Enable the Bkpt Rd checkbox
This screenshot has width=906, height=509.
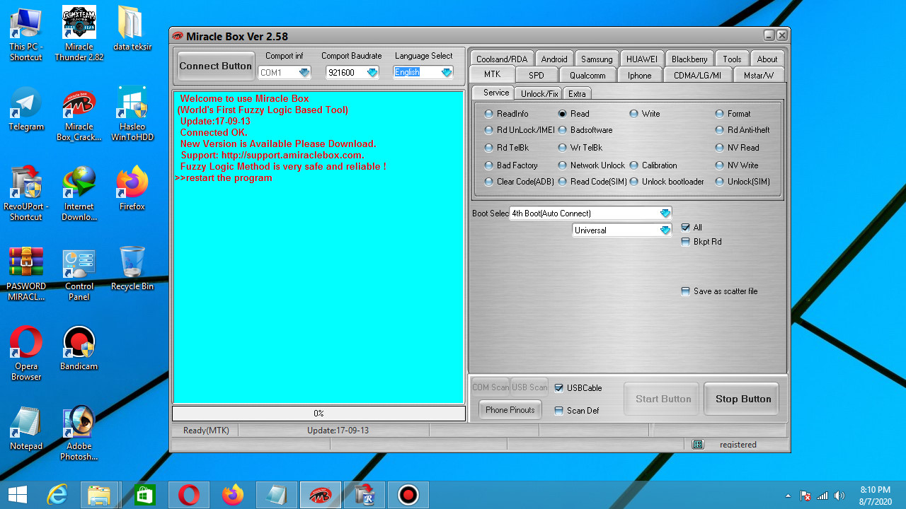[x=685, y=242]
